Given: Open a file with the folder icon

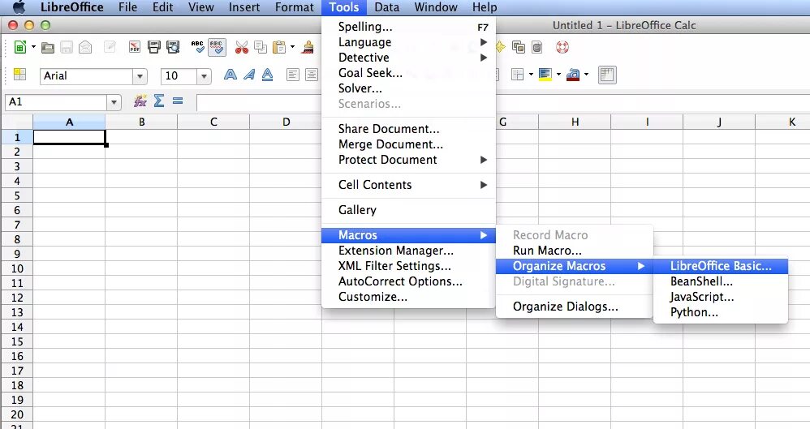Looking at the screenshot, I should [x=48, y=48].
